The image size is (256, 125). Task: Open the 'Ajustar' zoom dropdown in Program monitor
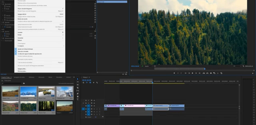(148, 66)
